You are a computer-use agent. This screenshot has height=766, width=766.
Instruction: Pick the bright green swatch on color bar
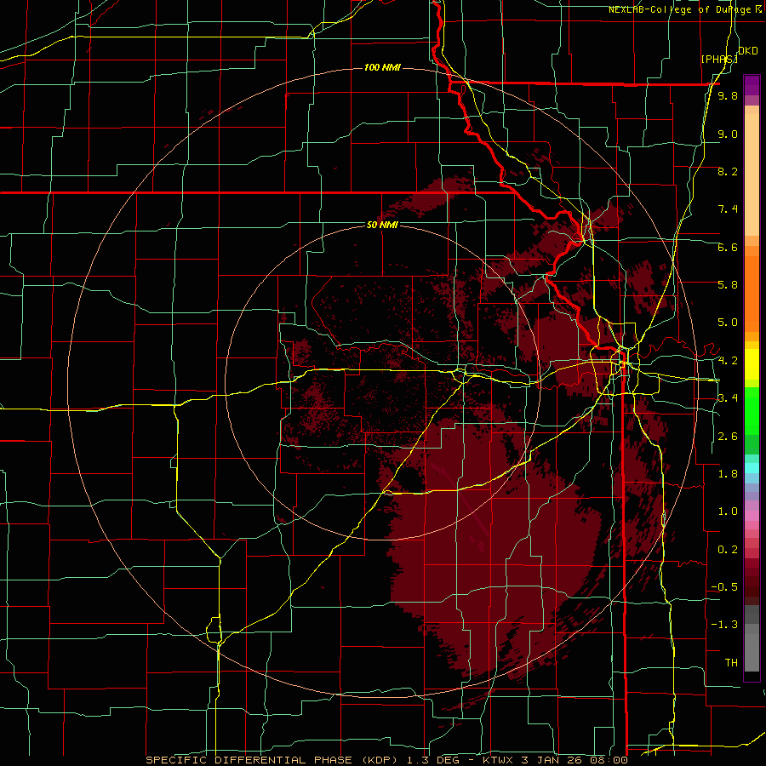tap(752, 411)
